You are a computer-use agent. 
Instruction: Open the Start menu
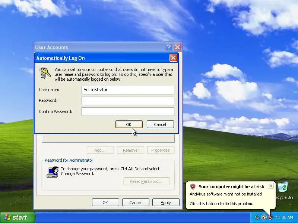point(18,217)
